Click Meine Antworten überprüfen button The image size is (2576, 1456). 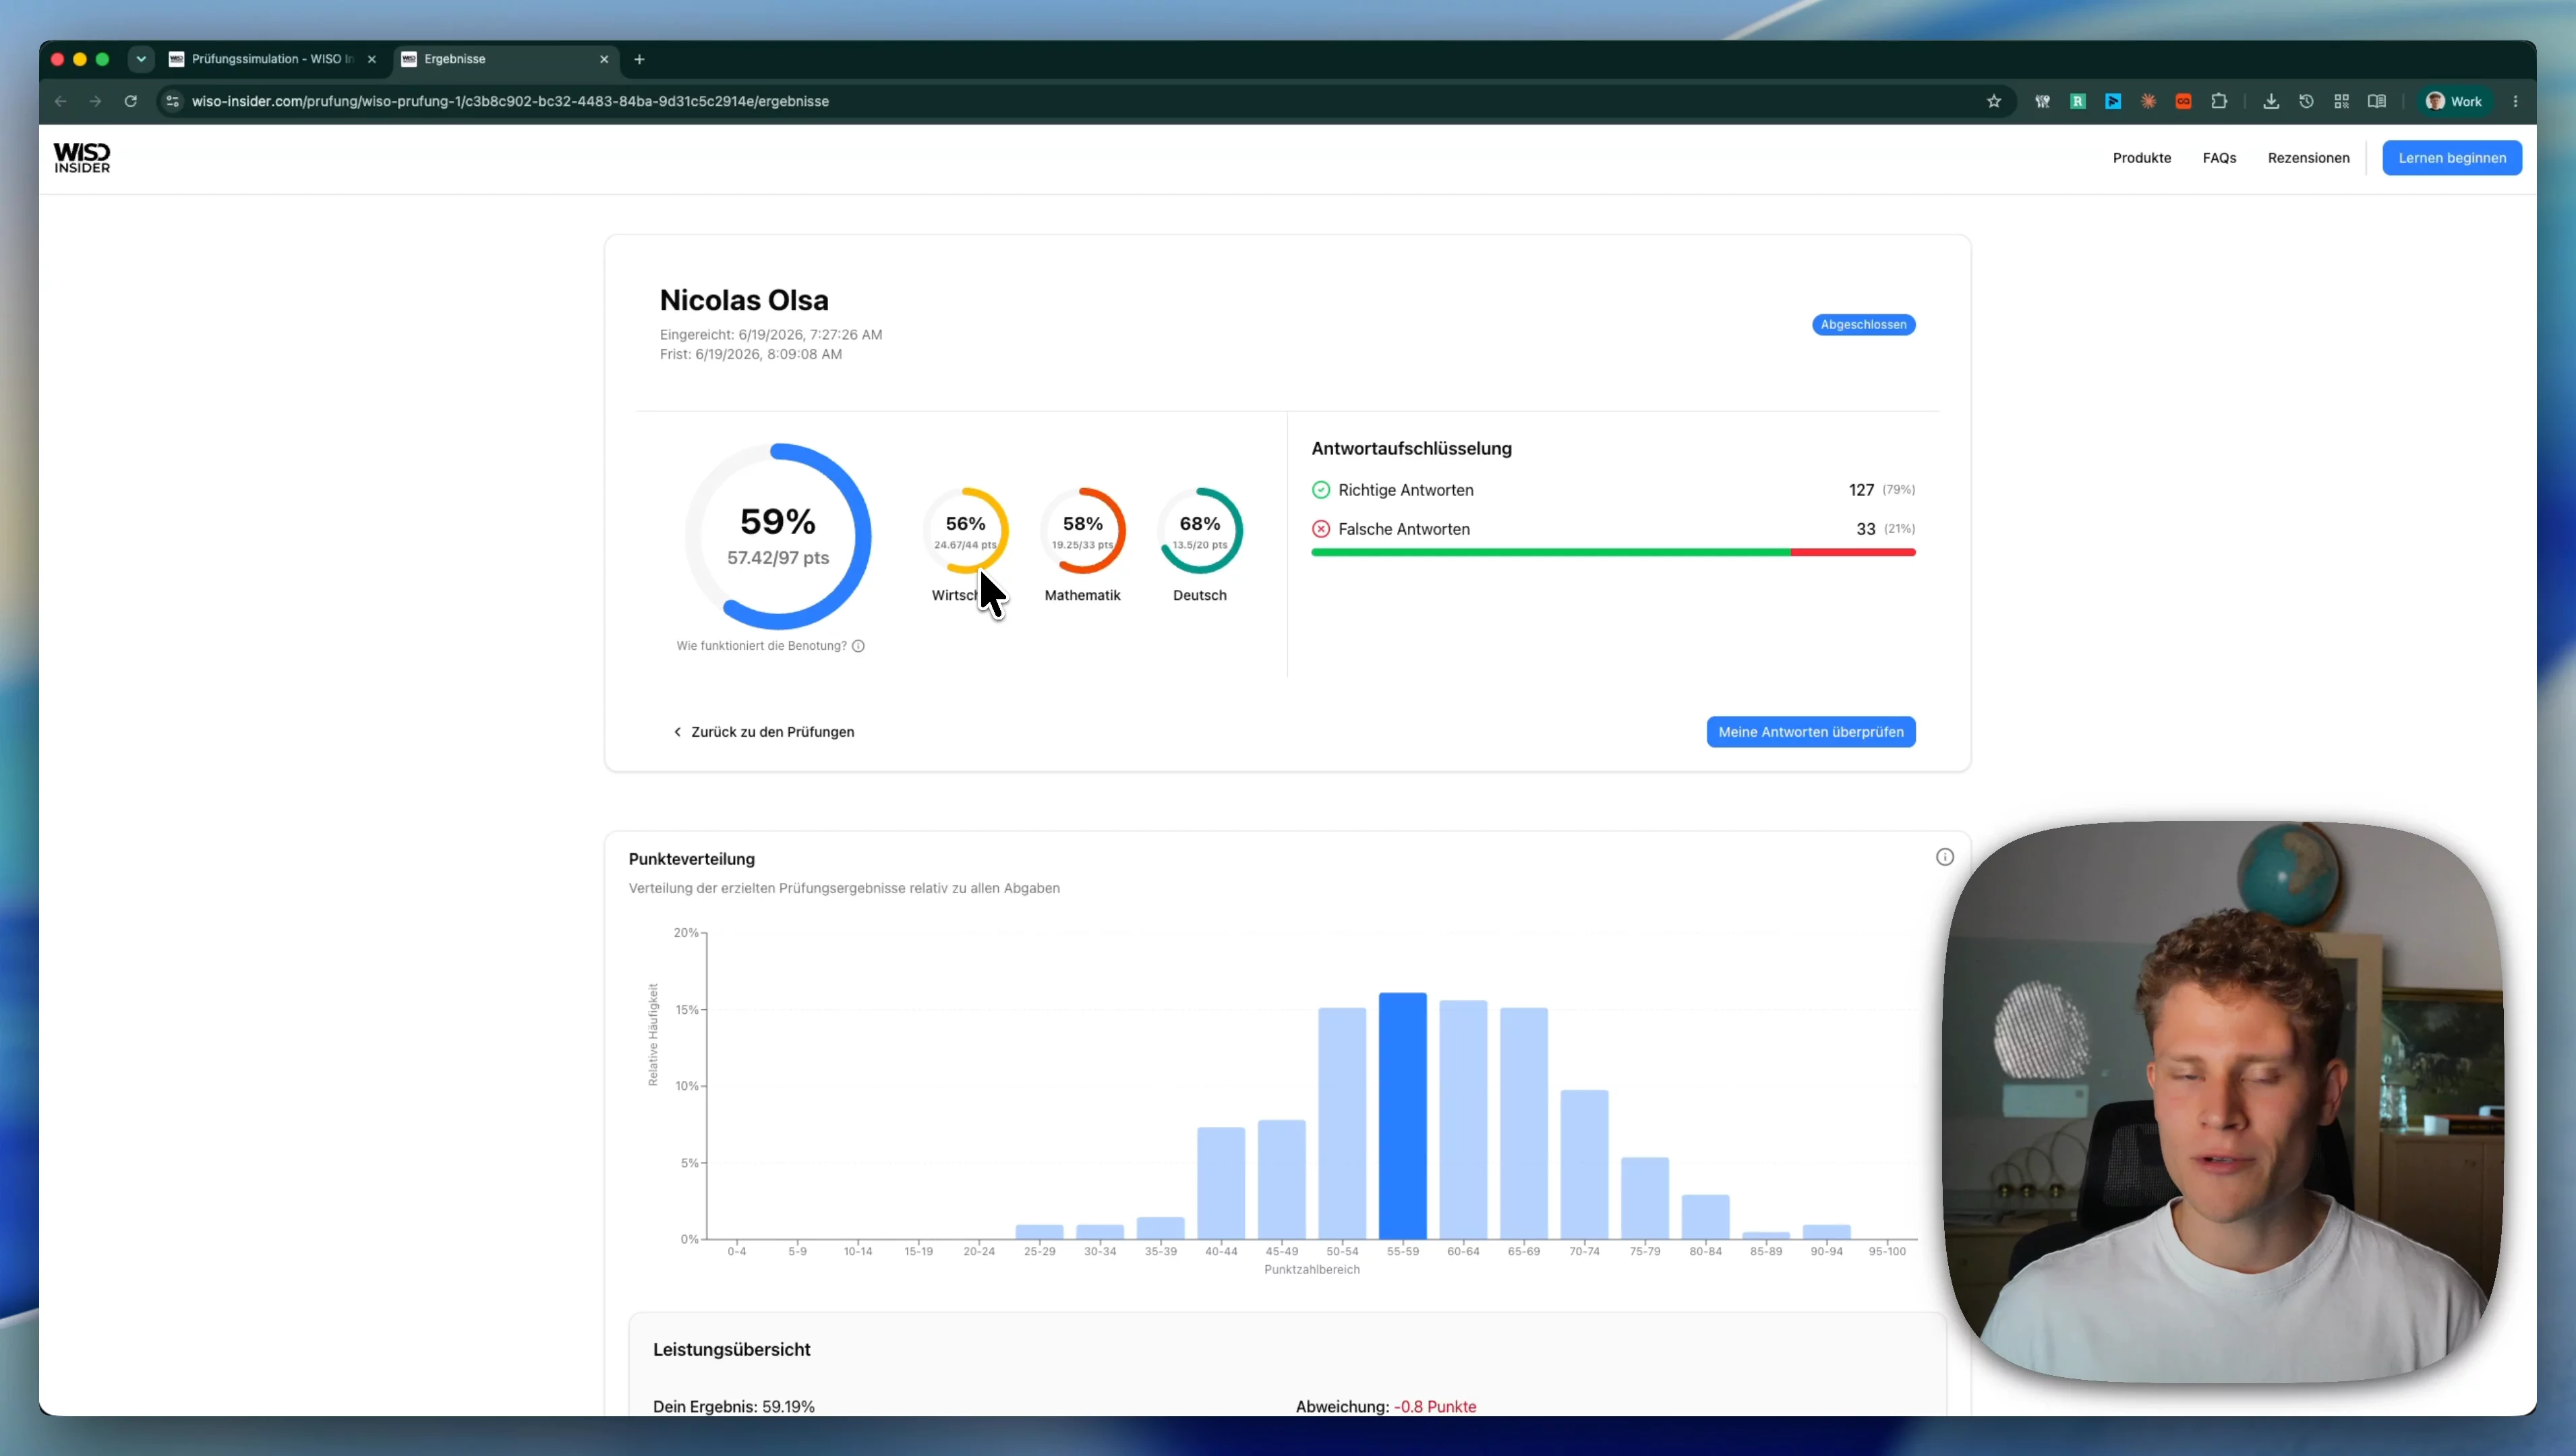[1811, 732]
